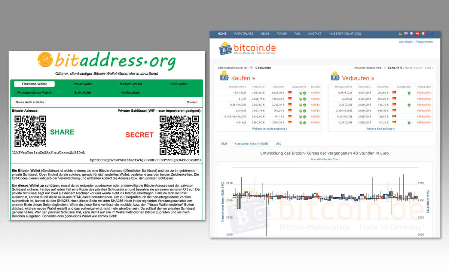The width and height of the screenshot is (449, 269).
Task: Open HOME in bitcoin.de navigation
Action: pyautogui.click(x=222, y=34)
